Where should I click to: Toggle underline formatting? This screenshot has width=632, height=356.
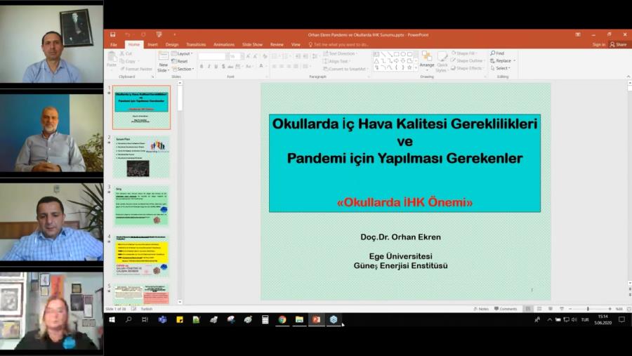(216, 66)
